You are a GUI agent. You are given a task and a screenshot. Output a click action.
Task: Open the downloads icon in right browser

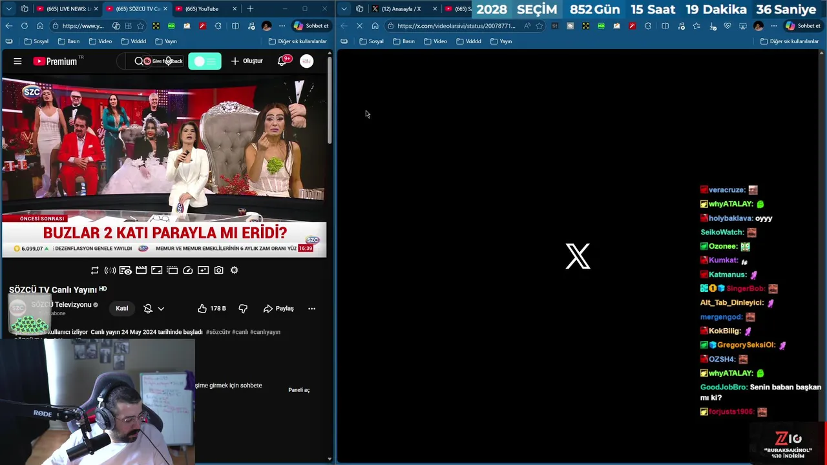point(713,26)
